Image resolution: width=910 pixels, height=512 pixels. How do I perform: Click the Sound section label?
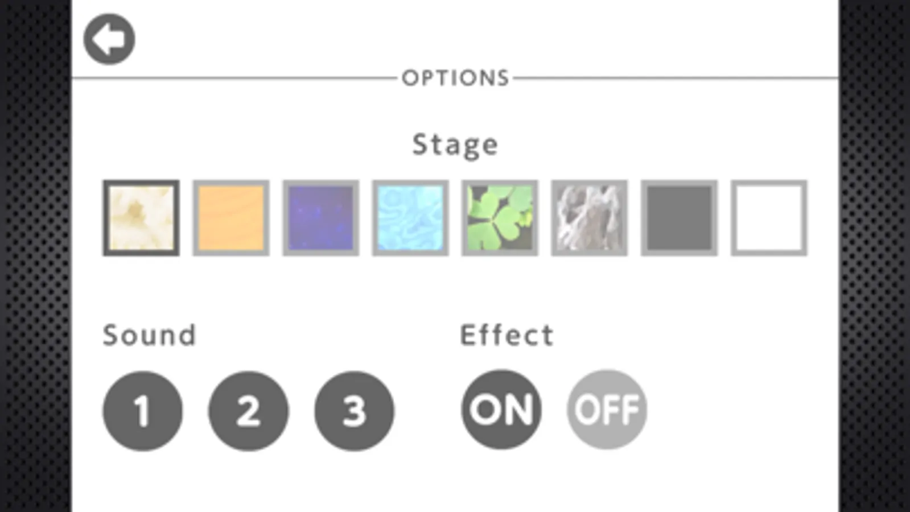[149, 335]
